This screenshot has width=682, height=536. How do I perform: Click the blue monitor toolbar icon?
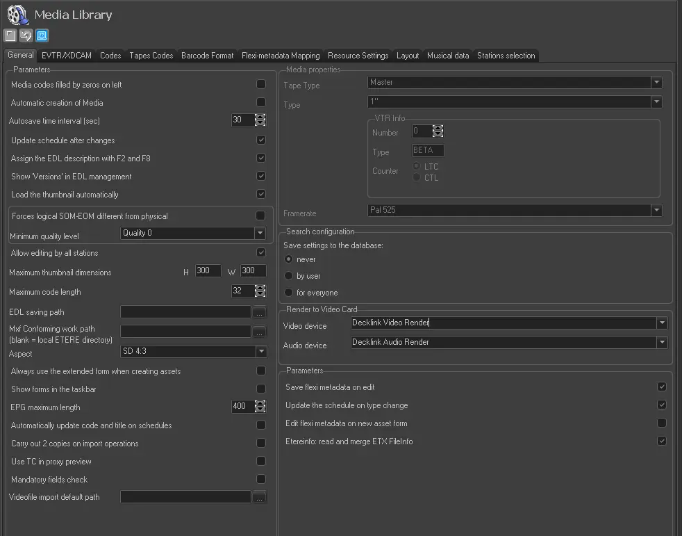42,35
